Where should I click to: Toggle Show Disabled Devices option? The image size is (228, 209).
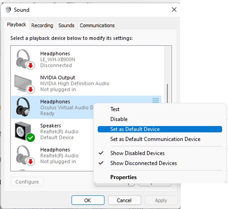pyautogui.click(x=160, y=153)
